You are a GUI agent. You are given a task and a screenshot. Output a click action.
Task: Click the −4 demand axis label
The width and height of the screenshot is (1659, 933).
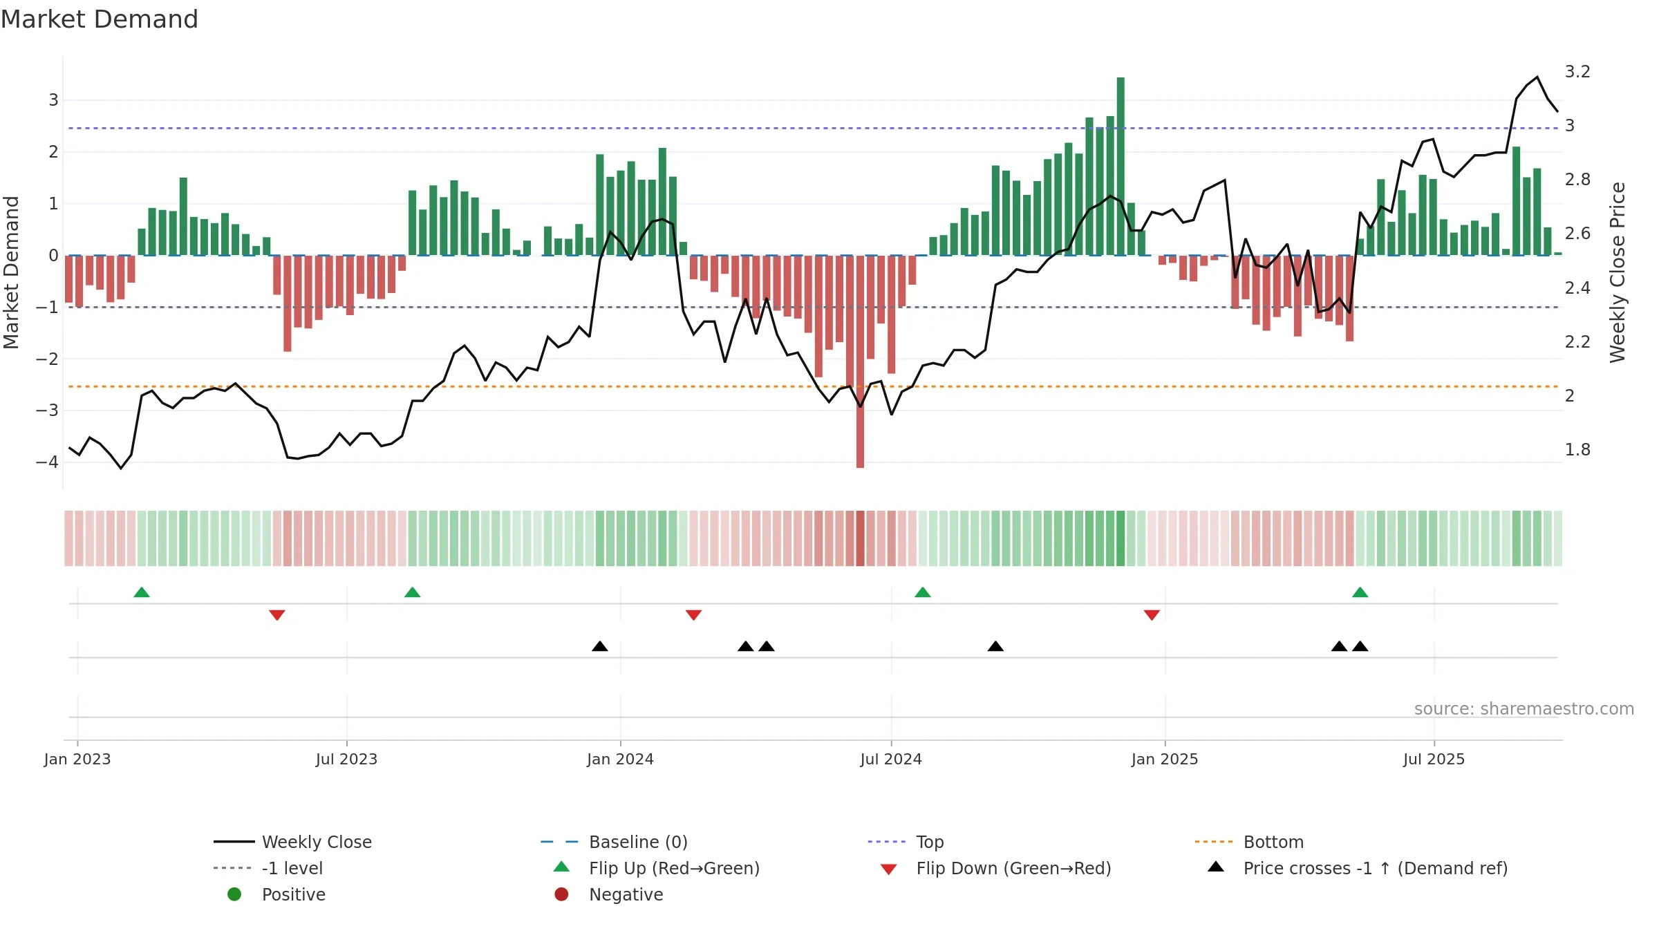[x=47, y=462]
